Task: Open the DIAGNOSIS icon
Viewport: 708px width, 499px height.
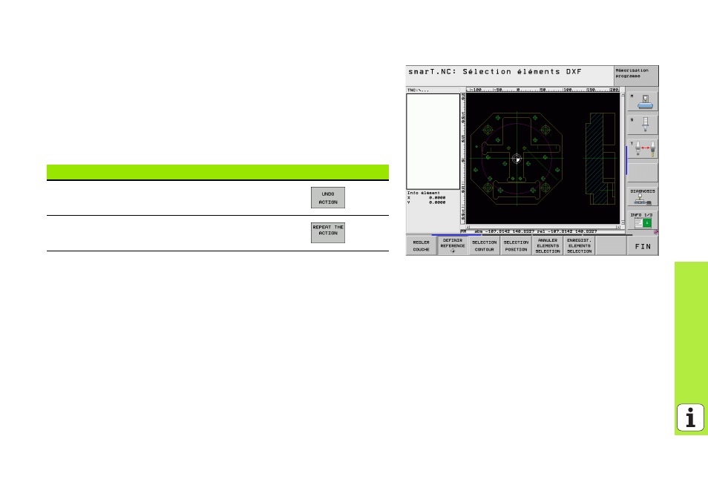Action: 643,196
